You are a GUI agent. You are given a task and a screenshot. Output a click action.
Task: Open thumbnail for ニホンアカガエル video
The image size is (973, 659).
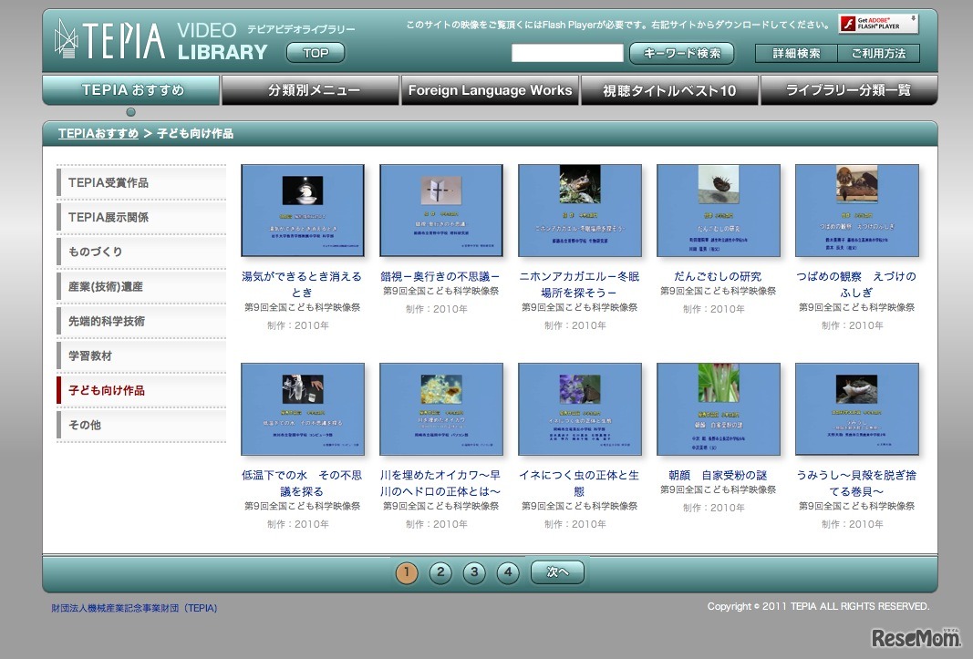click(x=580, y=211)
